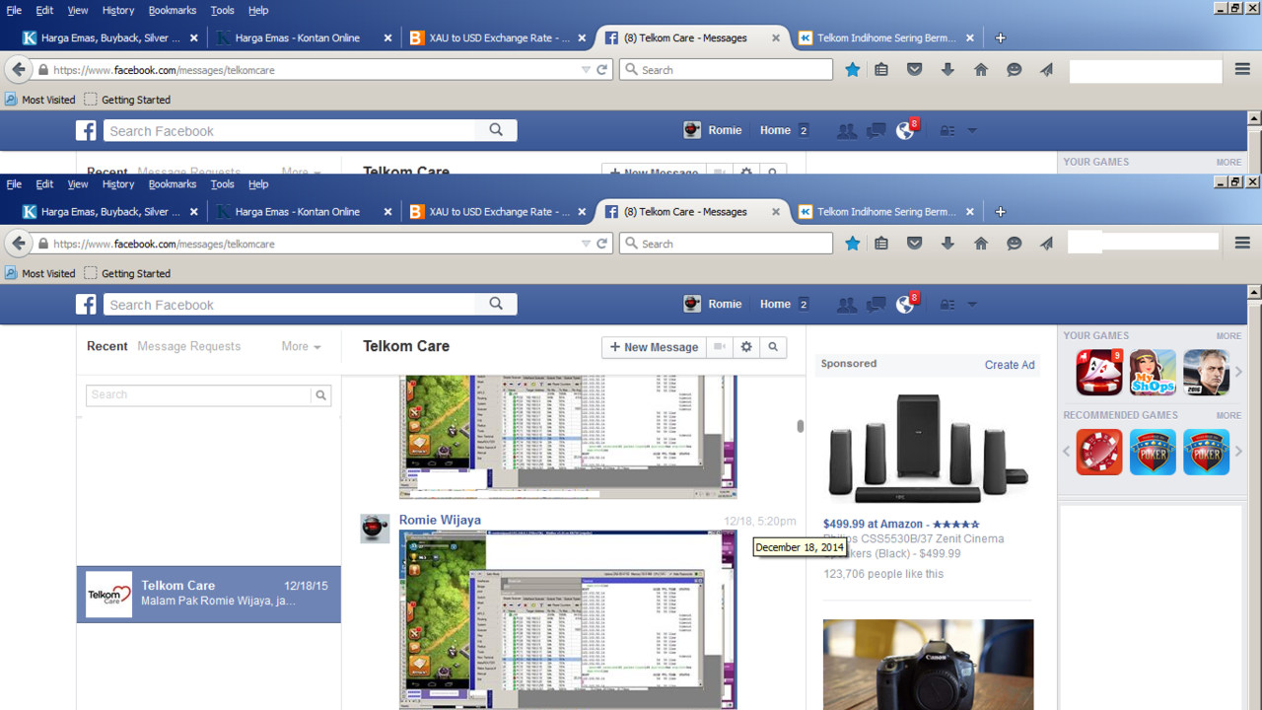Screen dimensions: 1262x710
Task: Open the red poker chip recommended game
Action: (1099, 452)
